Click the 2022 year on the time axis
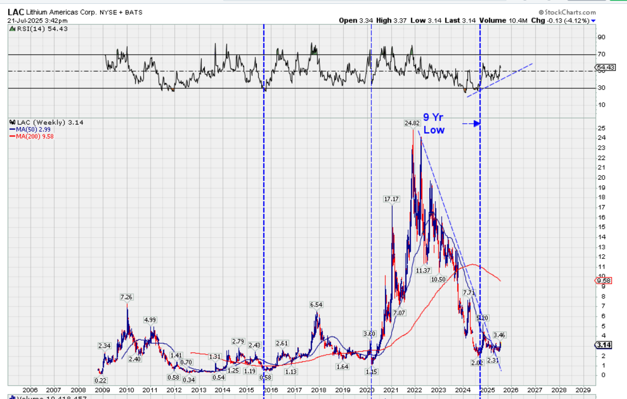Viewport: 627px width, 399px height. coord(414,390)
